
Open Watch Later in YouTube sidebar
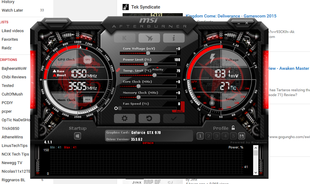pyautogui.click(x=12, y=10)
